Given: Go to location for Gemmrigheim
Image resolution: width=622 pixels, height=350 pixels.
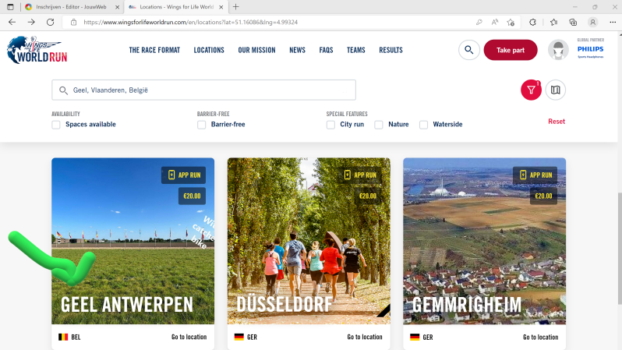Looking at the screenshot, I should [x=540, y=337].
